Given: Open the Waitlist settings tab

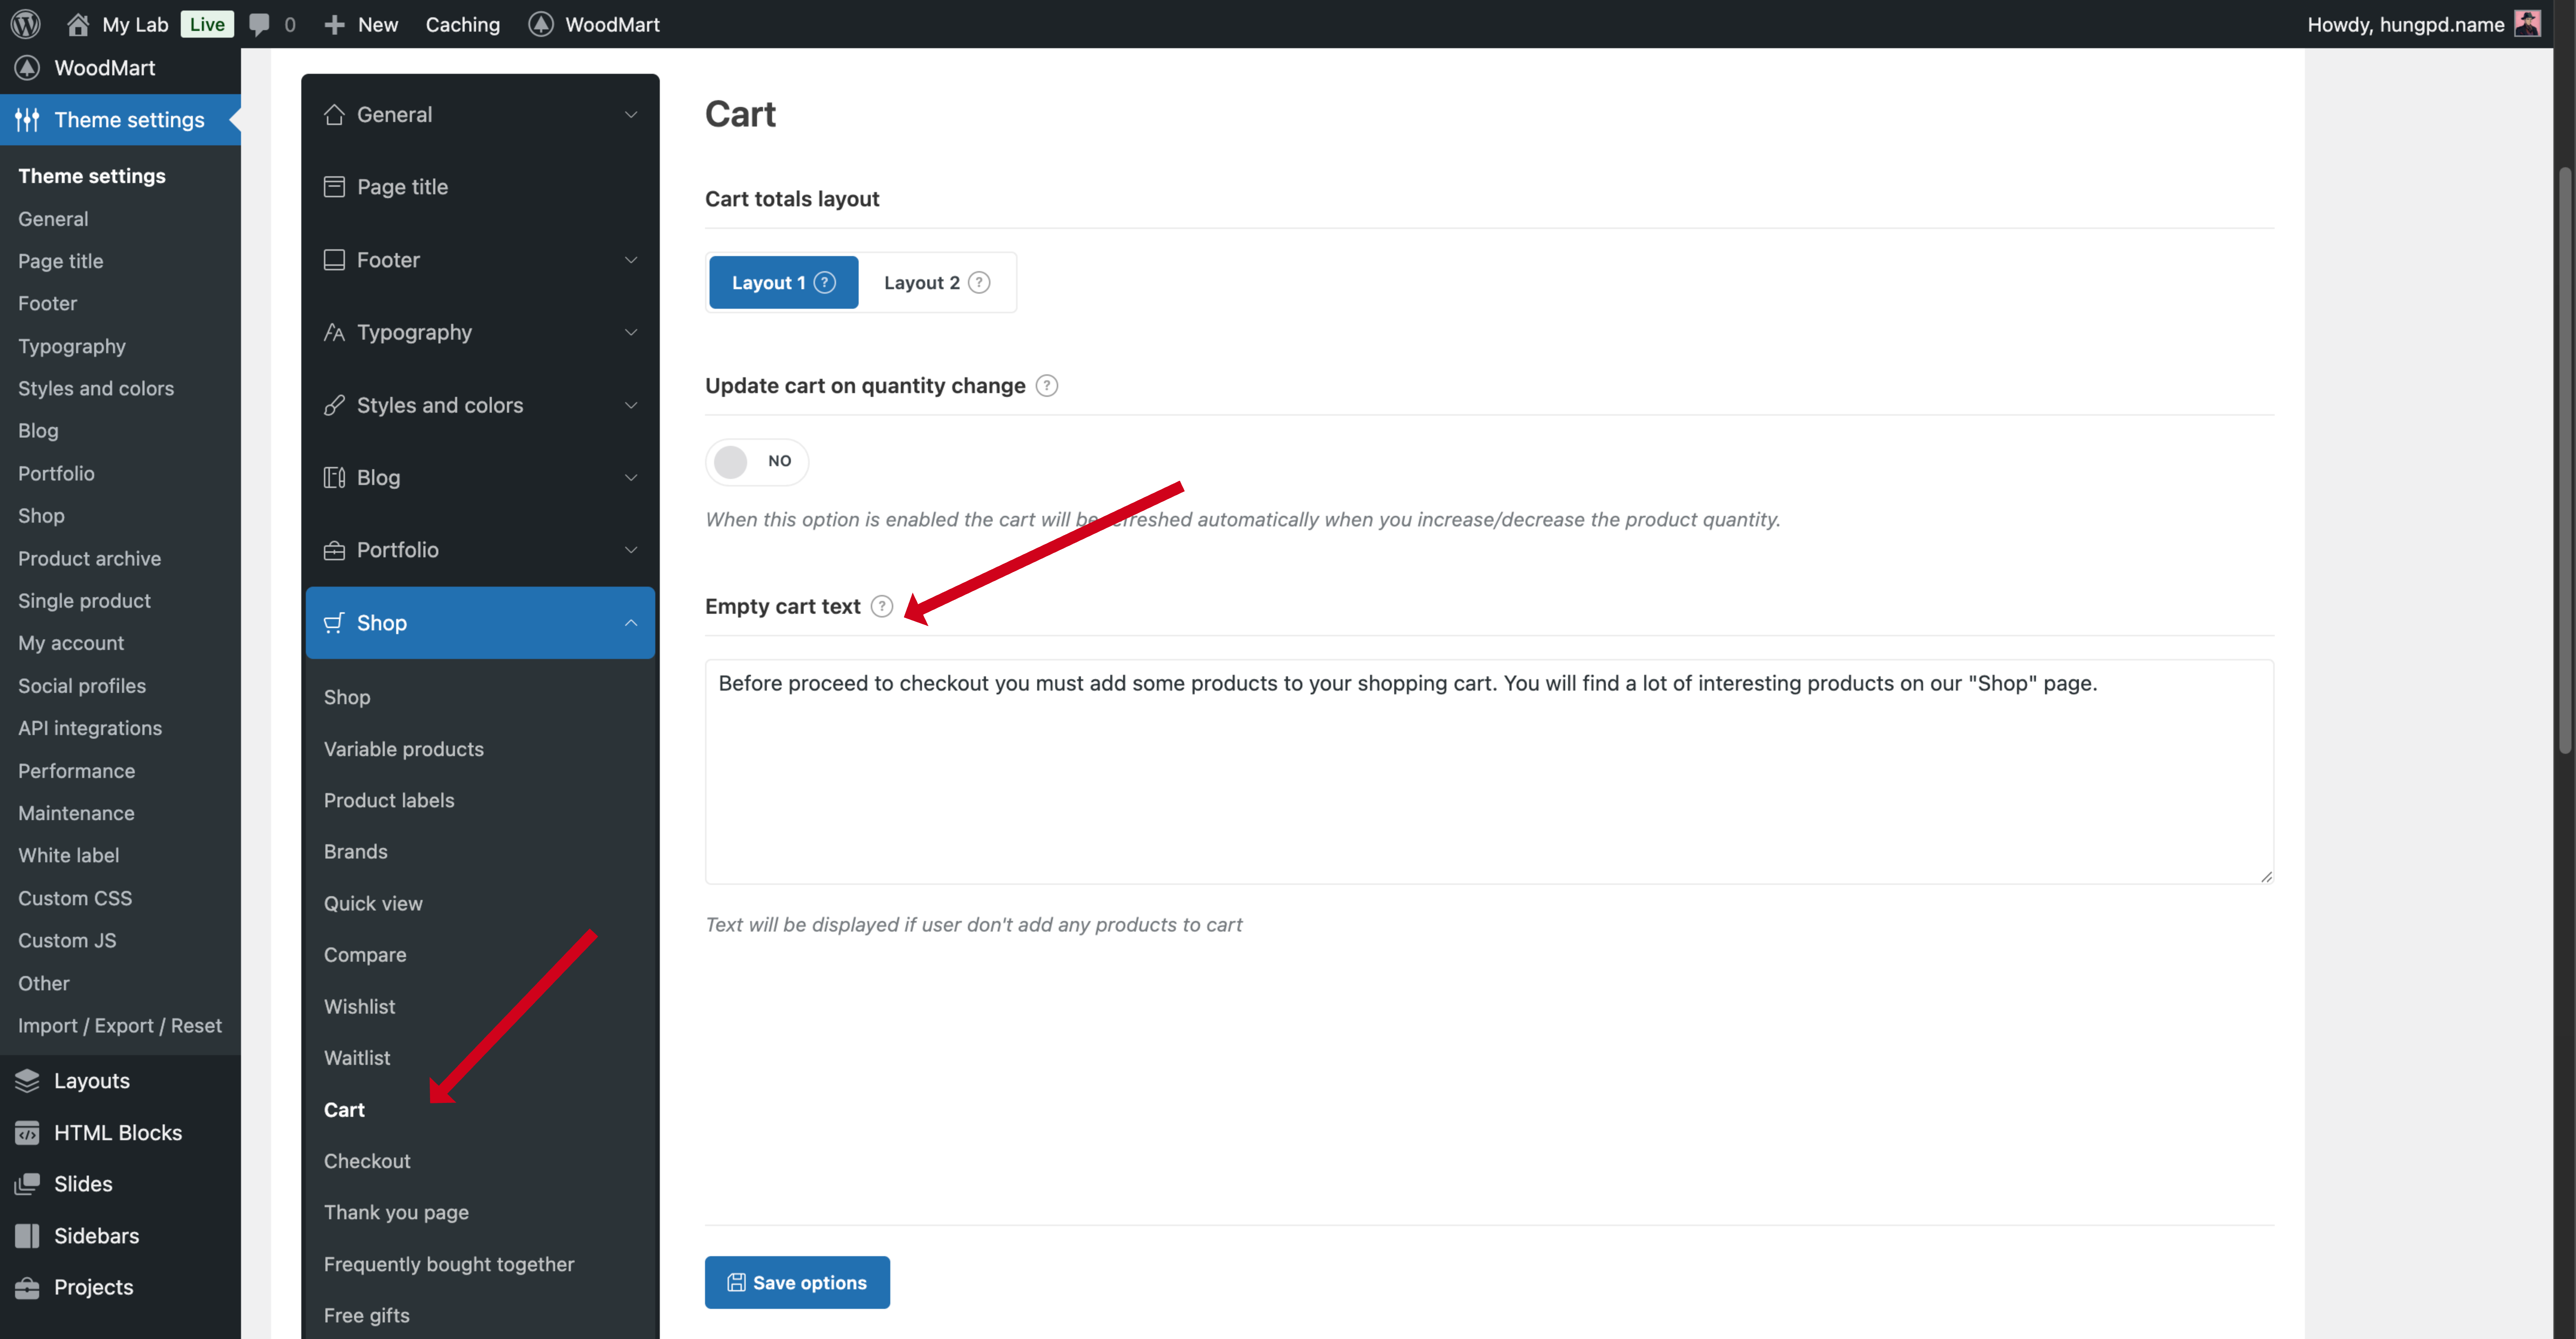Looking at the screenshot, I should pos(357,1058).
